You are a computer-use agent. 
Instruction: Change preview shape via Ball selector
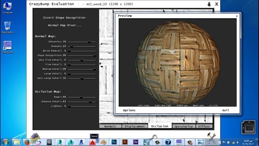pos(226,110)
